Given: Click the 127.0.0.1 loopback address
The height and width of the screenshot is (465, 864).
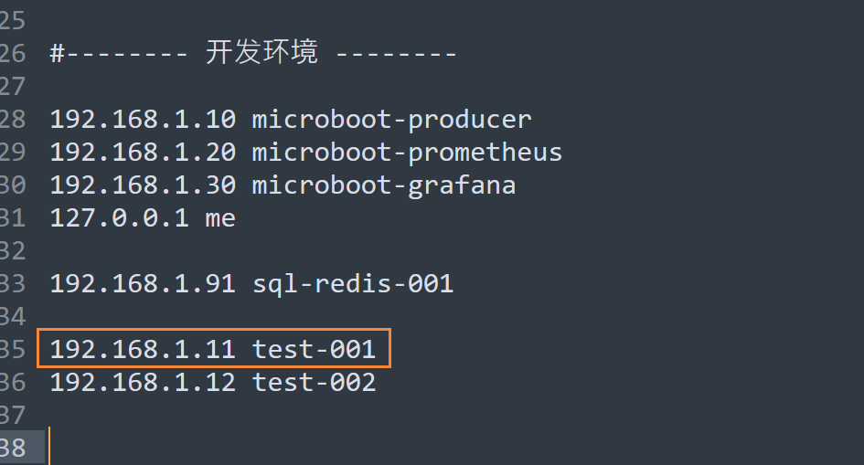Looking at the screenshot, I should pos(119,218).
